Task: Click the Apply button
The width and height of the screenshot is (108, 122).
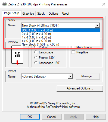Action: 74,117
